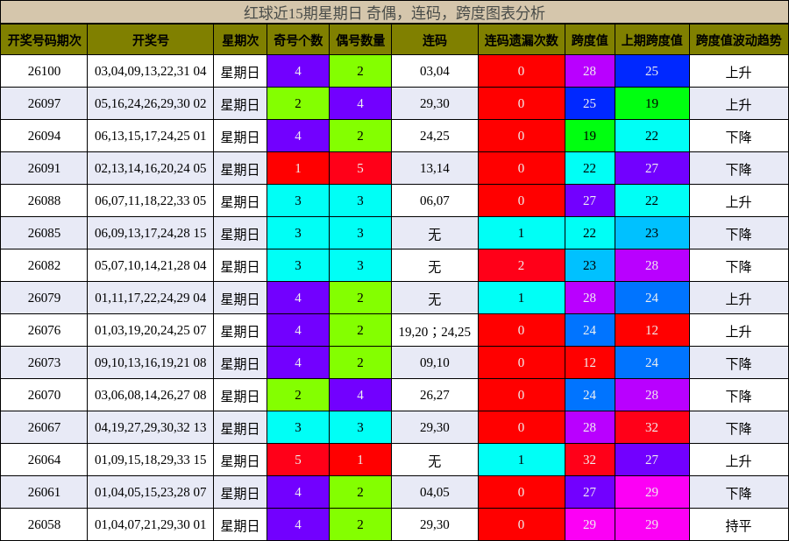Click draw numbers 06,13,15,17,24,25 01
Image resolution: width=789 pixels, height=541 pixels.
coord(151,137)
